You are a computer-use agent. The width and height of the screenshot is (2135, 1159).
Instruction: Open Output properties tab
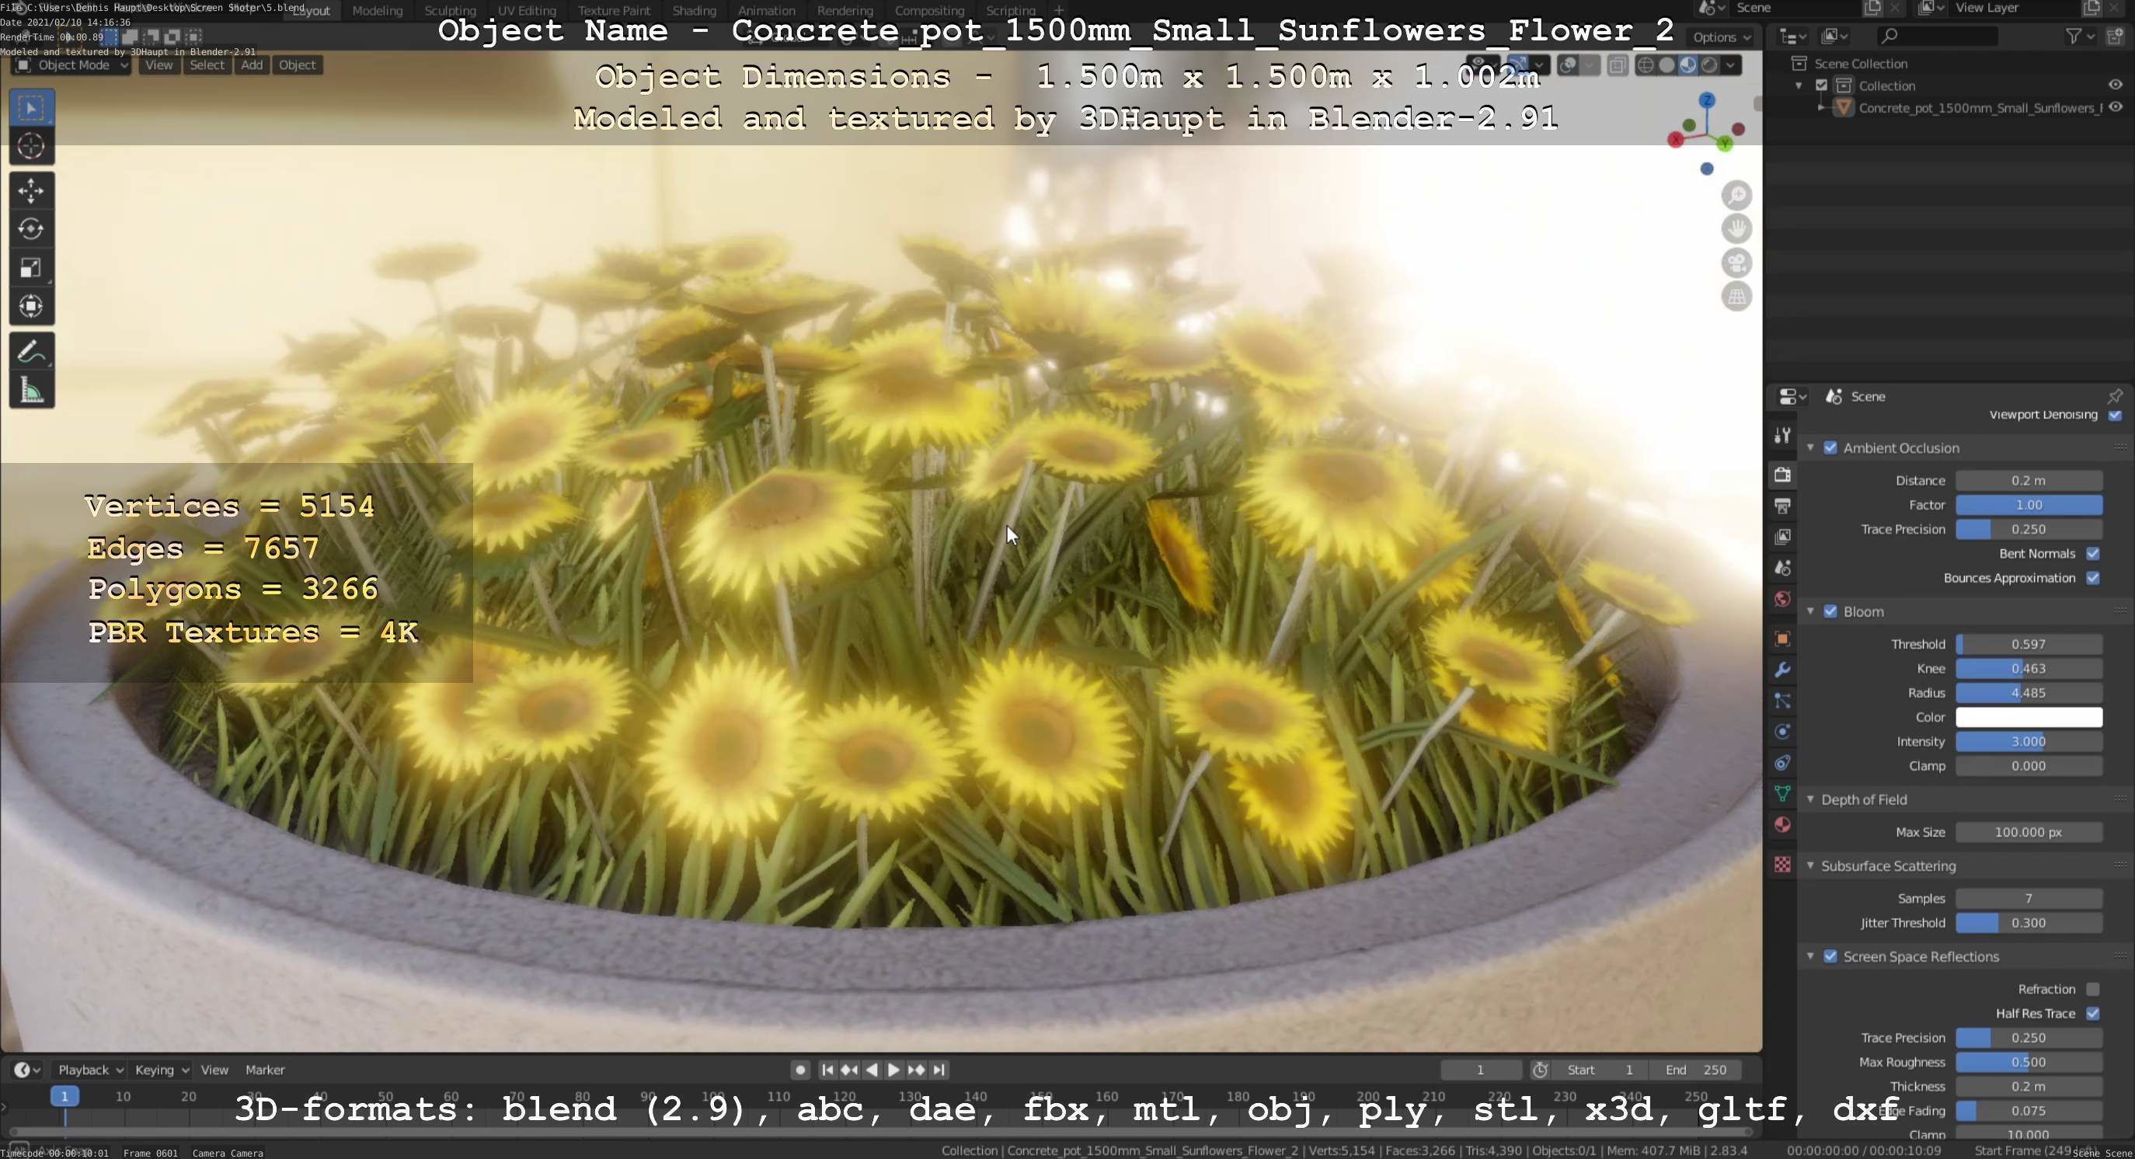[x=1783, y=506]
